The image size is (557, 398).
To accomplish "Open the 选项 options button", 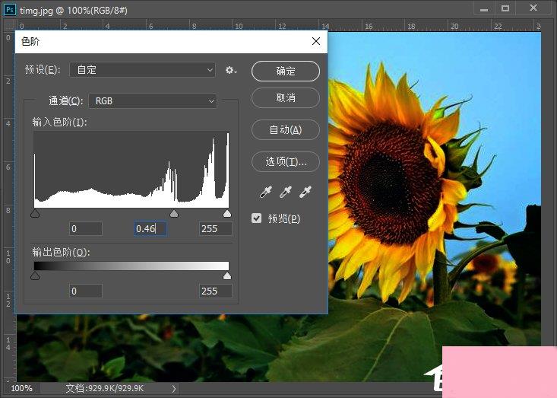I will click(x=286, y=162).
